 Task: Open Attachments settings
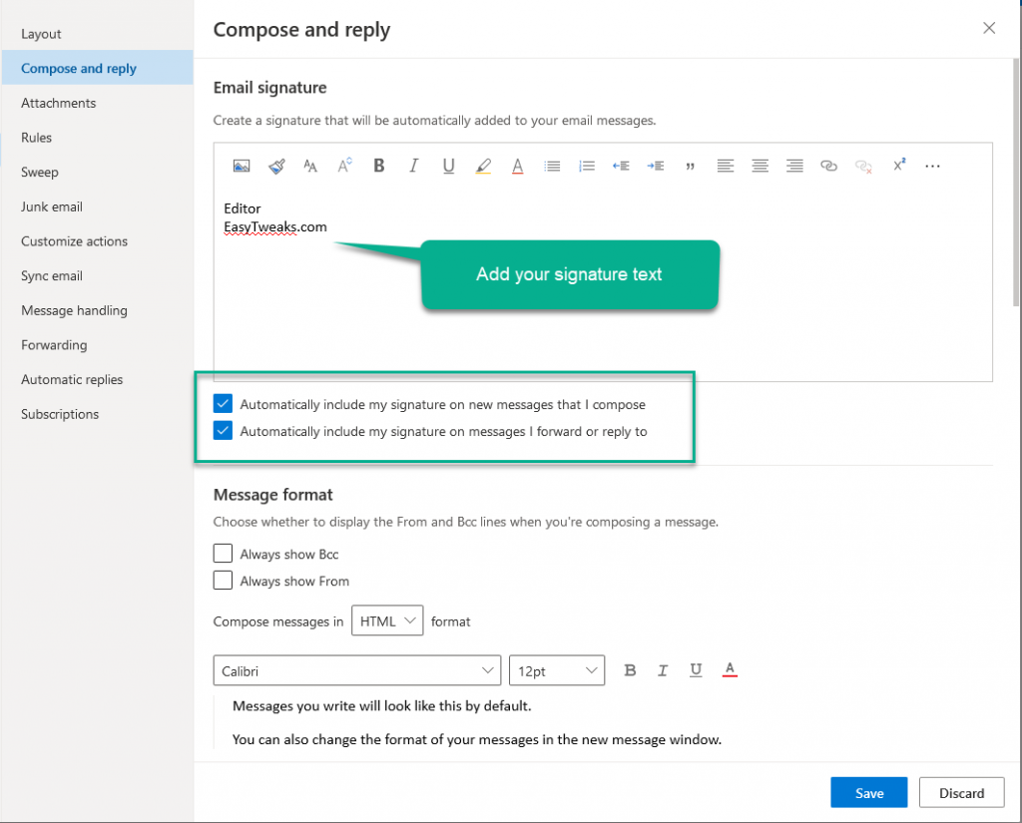click(x=97, y=103)
